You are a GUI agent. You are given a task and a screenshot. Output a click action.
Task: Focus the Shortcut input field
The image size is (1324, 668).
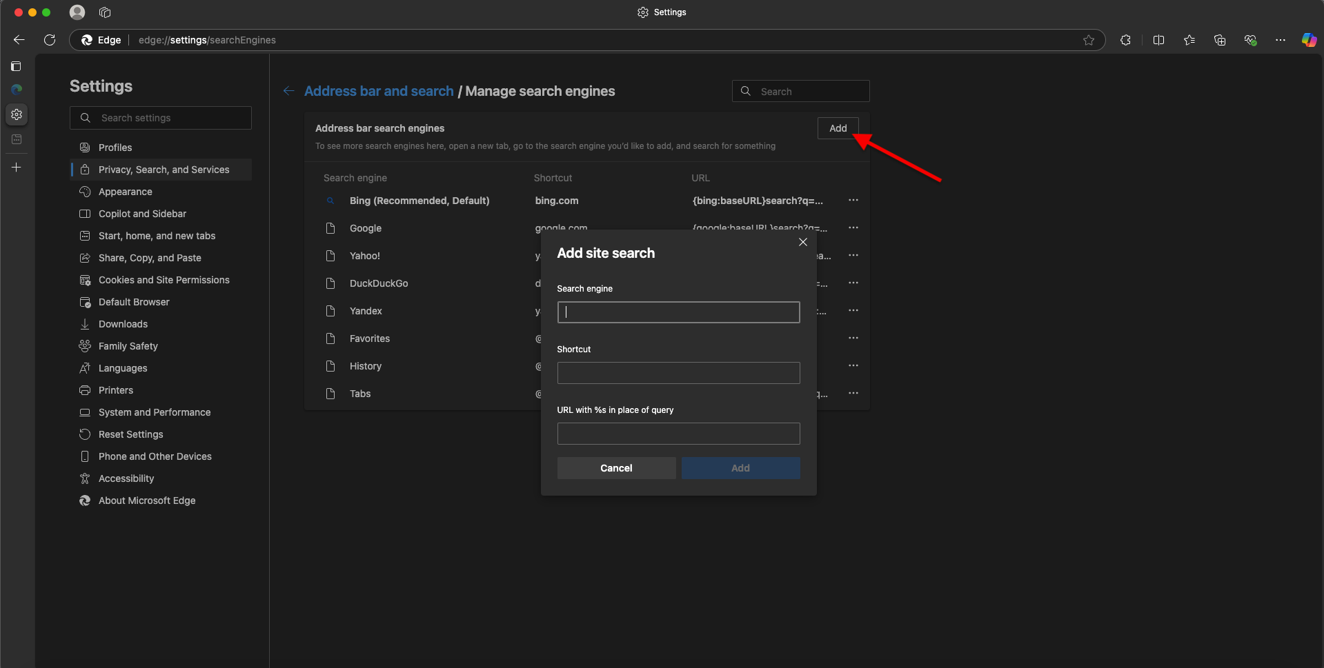coord(678,373)
